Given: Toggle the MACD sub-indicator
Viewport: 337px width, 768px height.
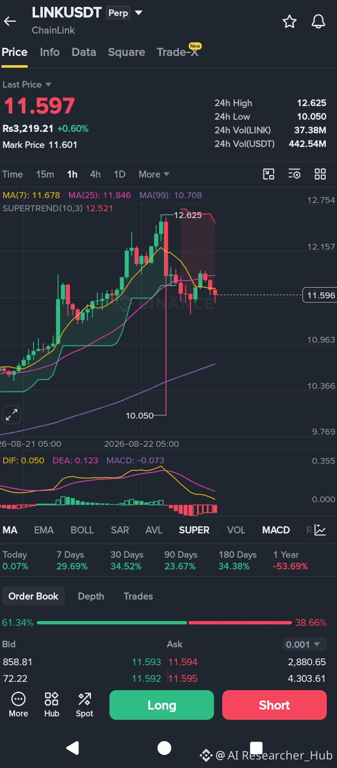Looking at the screenshot, I should click(276, 530).
